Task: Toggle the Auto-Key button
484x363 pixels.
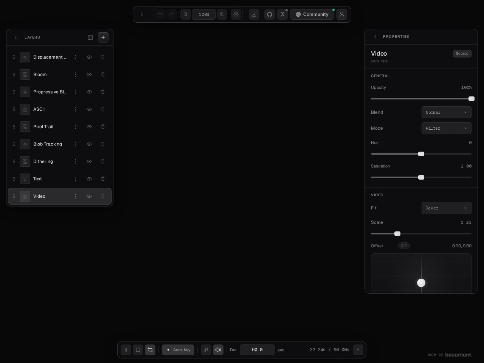Action: pyautogui.click(x=178, y=350)
